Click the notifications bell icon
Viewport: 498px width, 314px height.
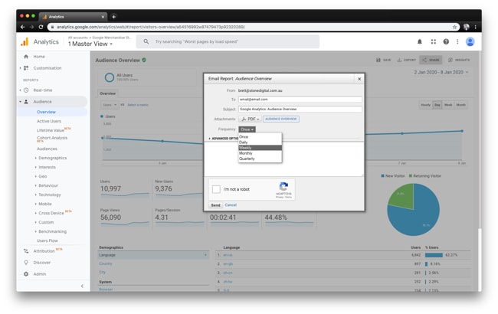click(420, 41)
